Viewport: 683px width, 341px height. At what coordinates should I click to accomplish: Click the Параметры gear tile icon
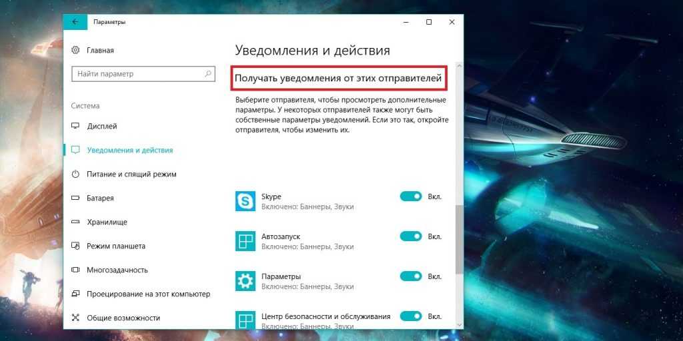[245, 281]
